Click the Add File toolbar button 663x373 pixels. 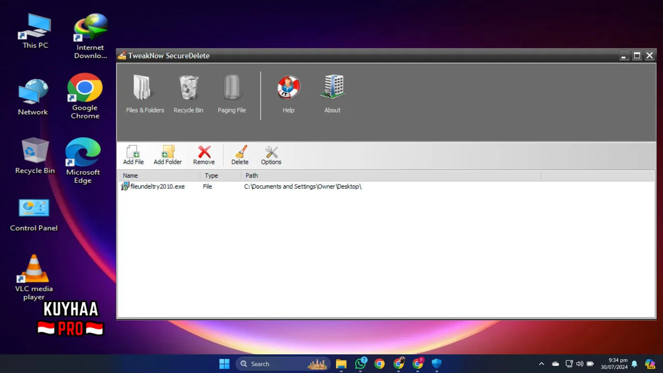(133, 155)
